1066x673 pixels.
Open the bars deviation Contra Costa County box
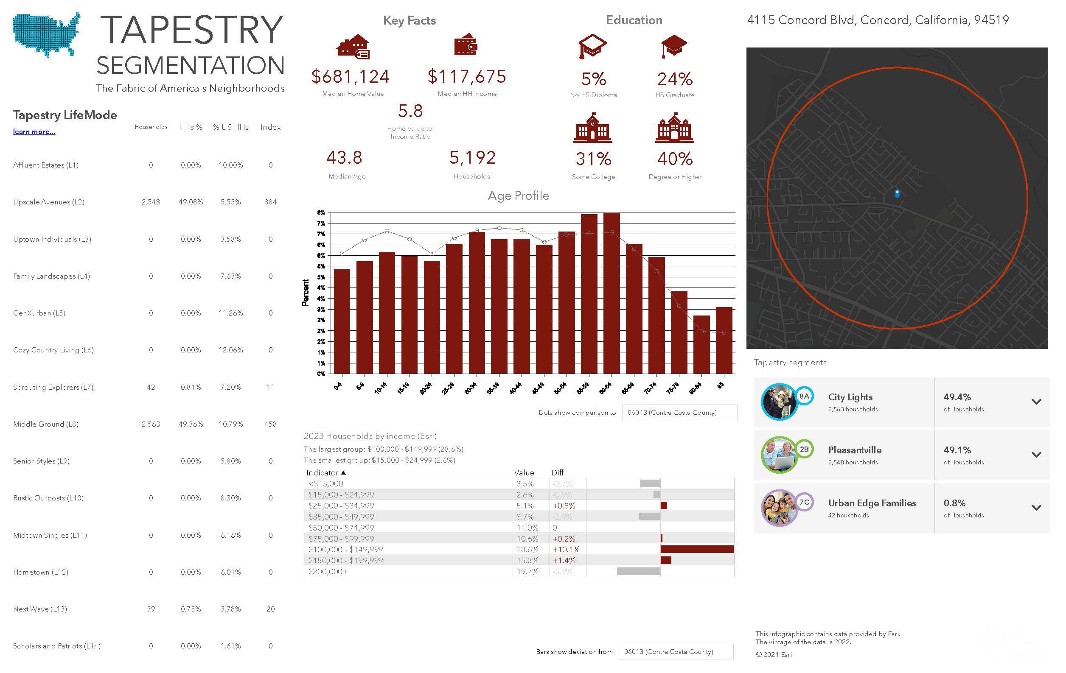pyautogui.click(x=676, y=652)
